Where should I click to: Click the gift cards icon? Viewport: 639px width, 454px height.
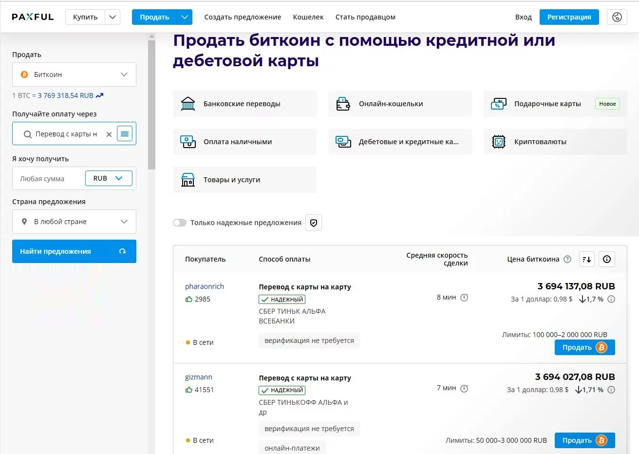[498, 104]
